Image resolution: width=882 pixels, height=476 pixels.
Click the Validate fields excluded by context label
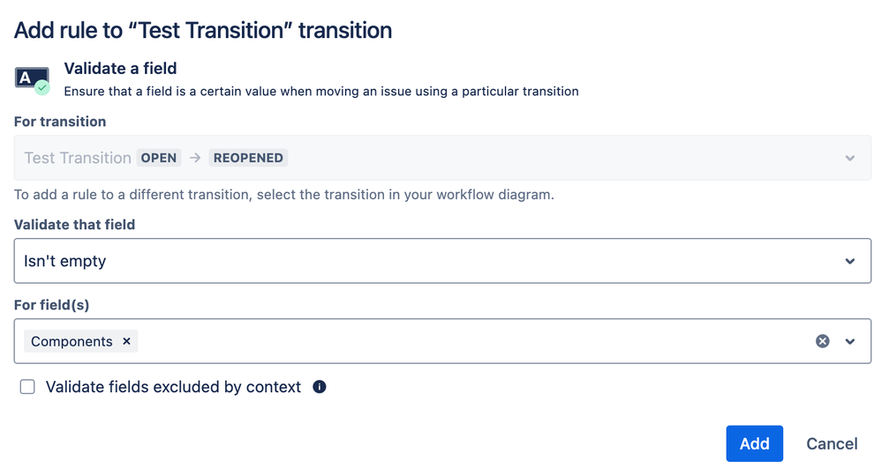(173, 387)
